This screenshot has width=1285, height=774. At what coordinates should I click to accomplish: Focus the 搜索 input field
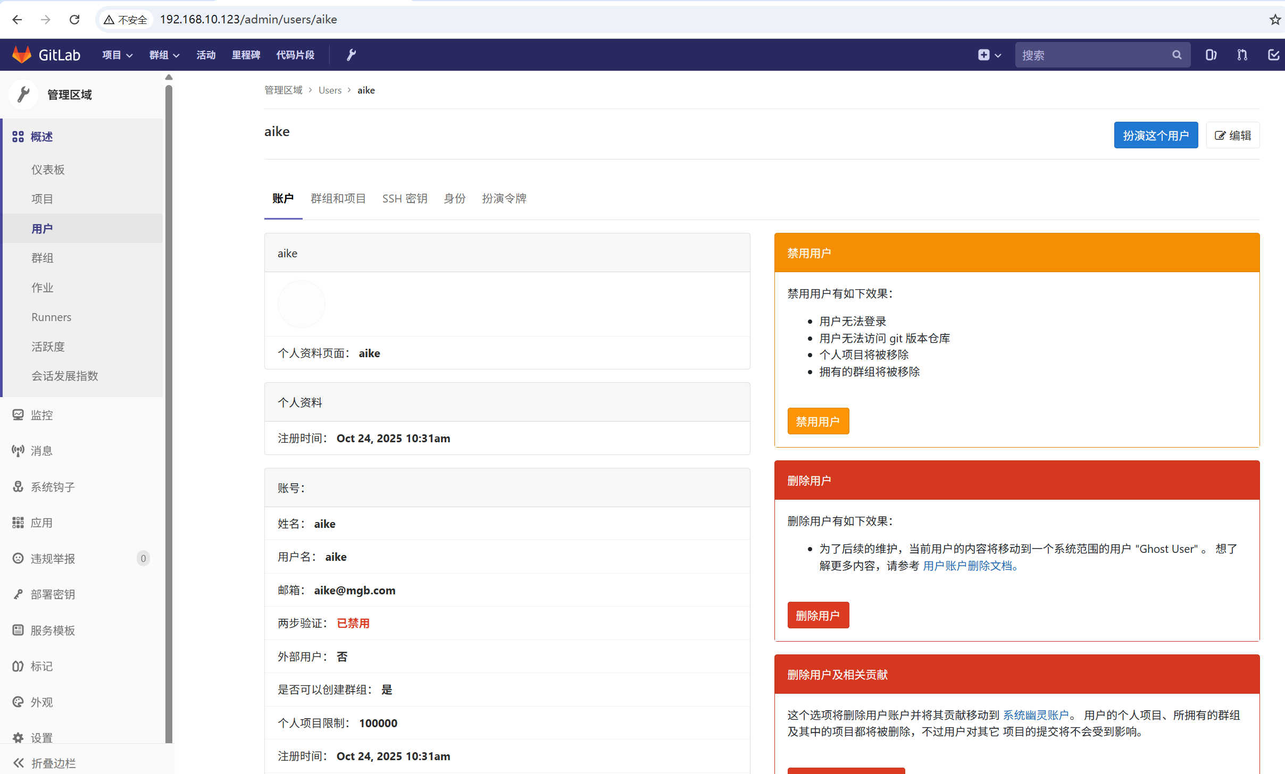coord(1090,55)
